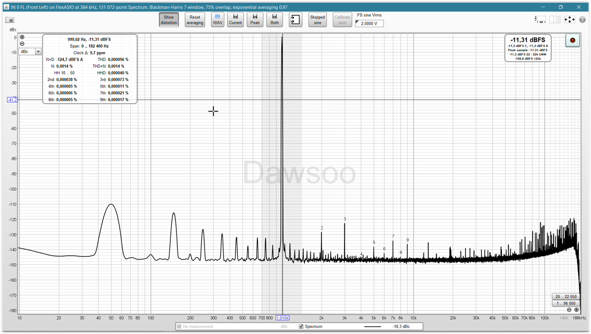Zoom in the frequency axis

pos(576,310)
